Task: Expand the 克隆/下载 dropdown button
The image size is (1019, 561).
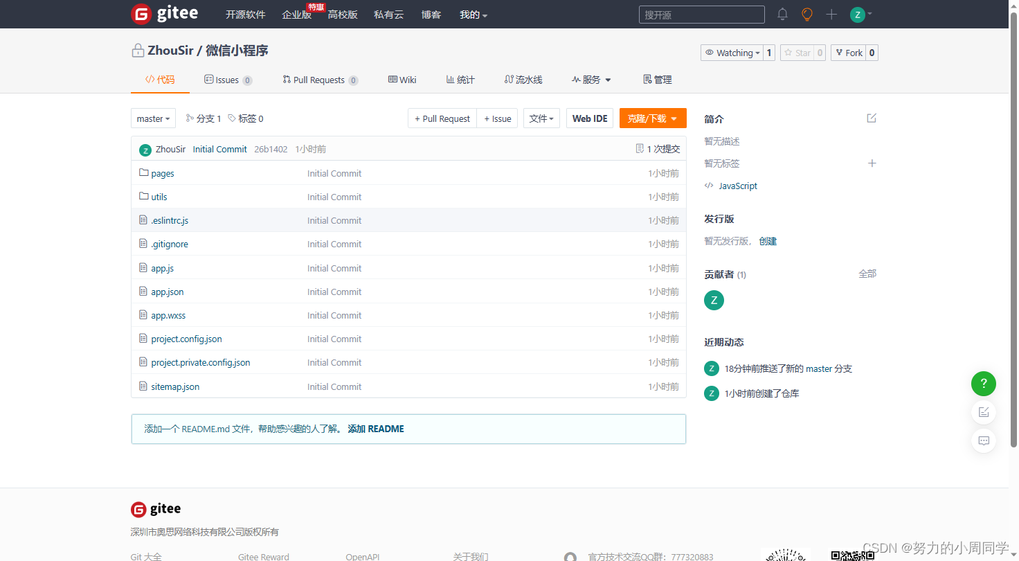Action: click(x=653, y=118)
